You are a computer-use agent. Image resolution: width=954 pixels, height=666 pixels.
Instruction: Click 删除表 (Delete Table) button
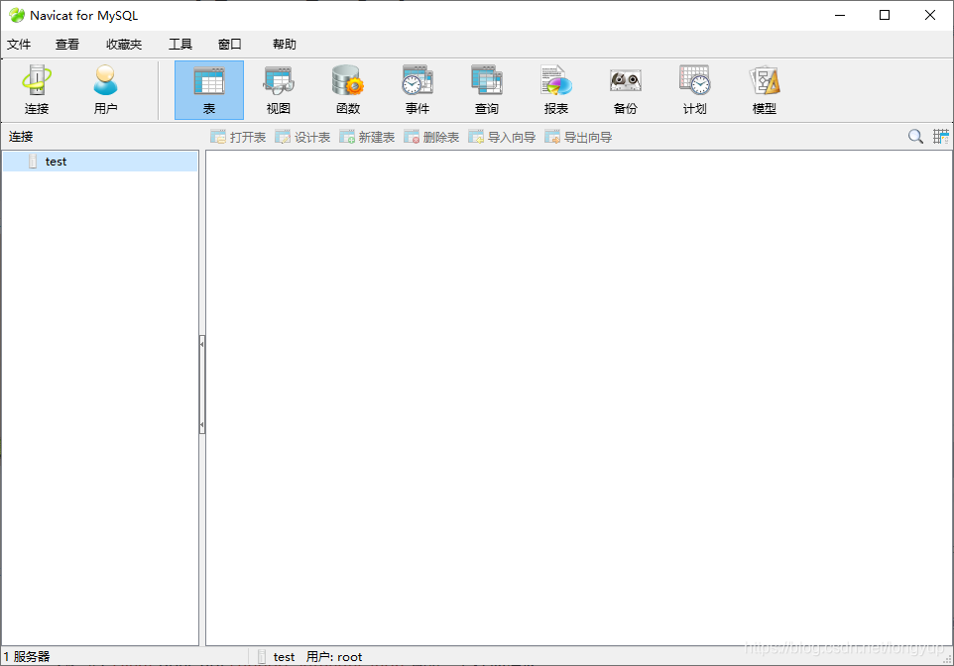tap(431, 137)
